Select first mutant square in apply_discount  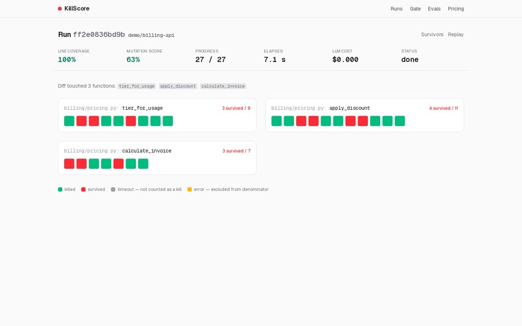click(277, 121)
